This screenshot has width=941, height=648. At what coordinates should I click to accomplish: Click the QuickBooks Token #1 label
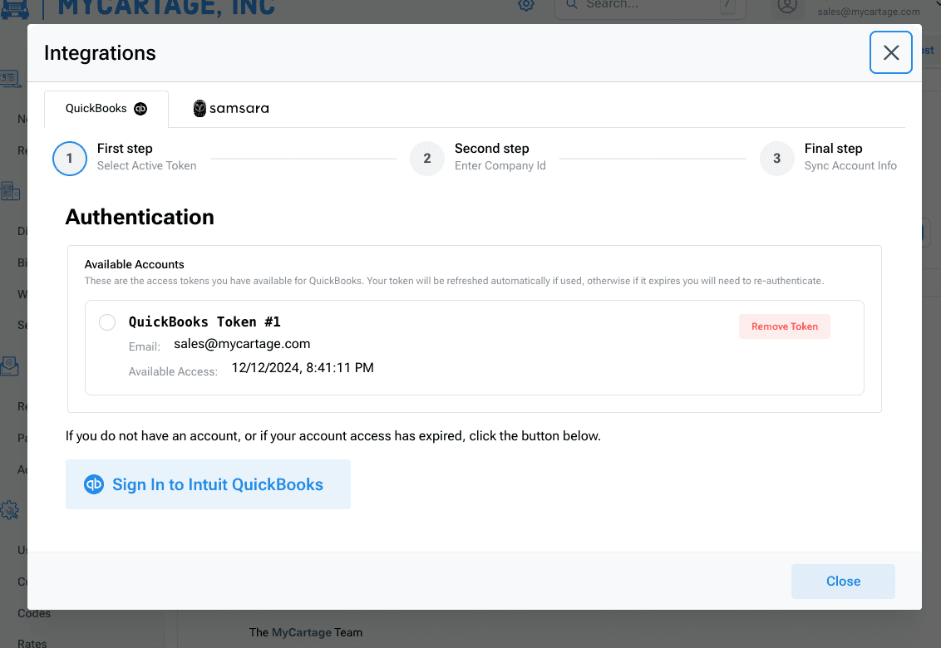coord(204,322)
